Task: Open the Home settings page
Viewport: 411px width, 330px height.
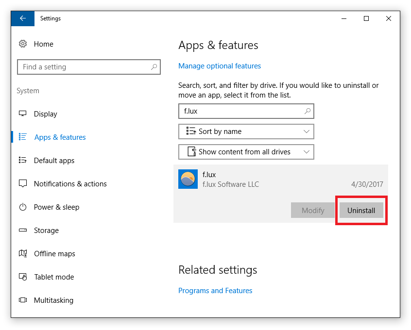Action: click(44, 44)
